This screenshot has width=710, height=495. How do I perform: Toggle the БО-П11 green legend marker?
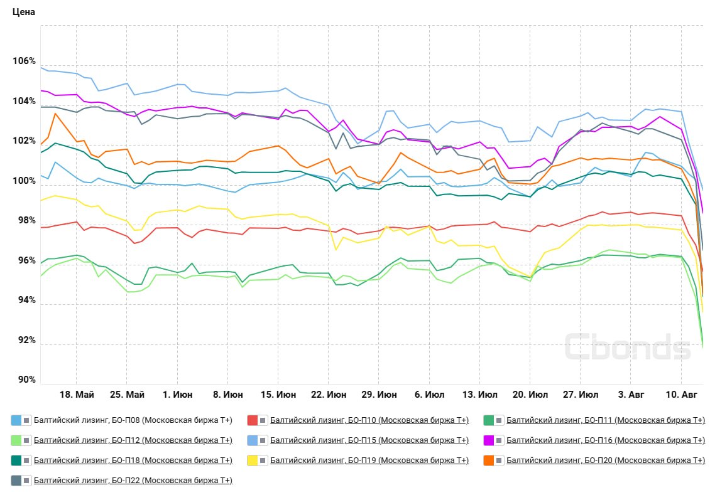point(494,420)
